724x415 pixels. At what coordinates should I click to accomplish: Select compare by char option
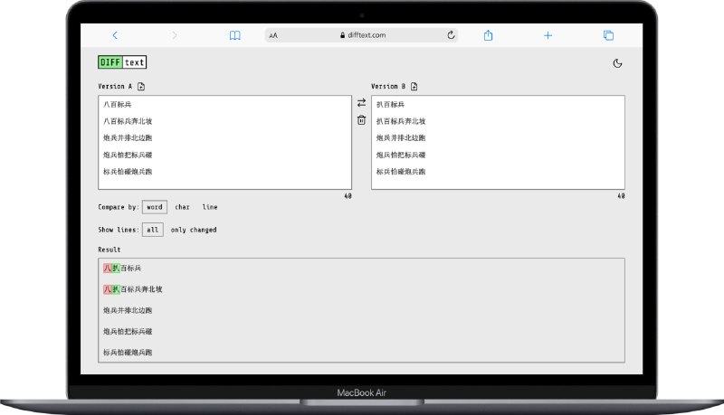point(182,207)
